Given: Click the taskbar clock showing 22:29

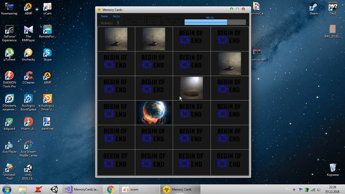Looking at the screenshot, I should coord(332,189).
